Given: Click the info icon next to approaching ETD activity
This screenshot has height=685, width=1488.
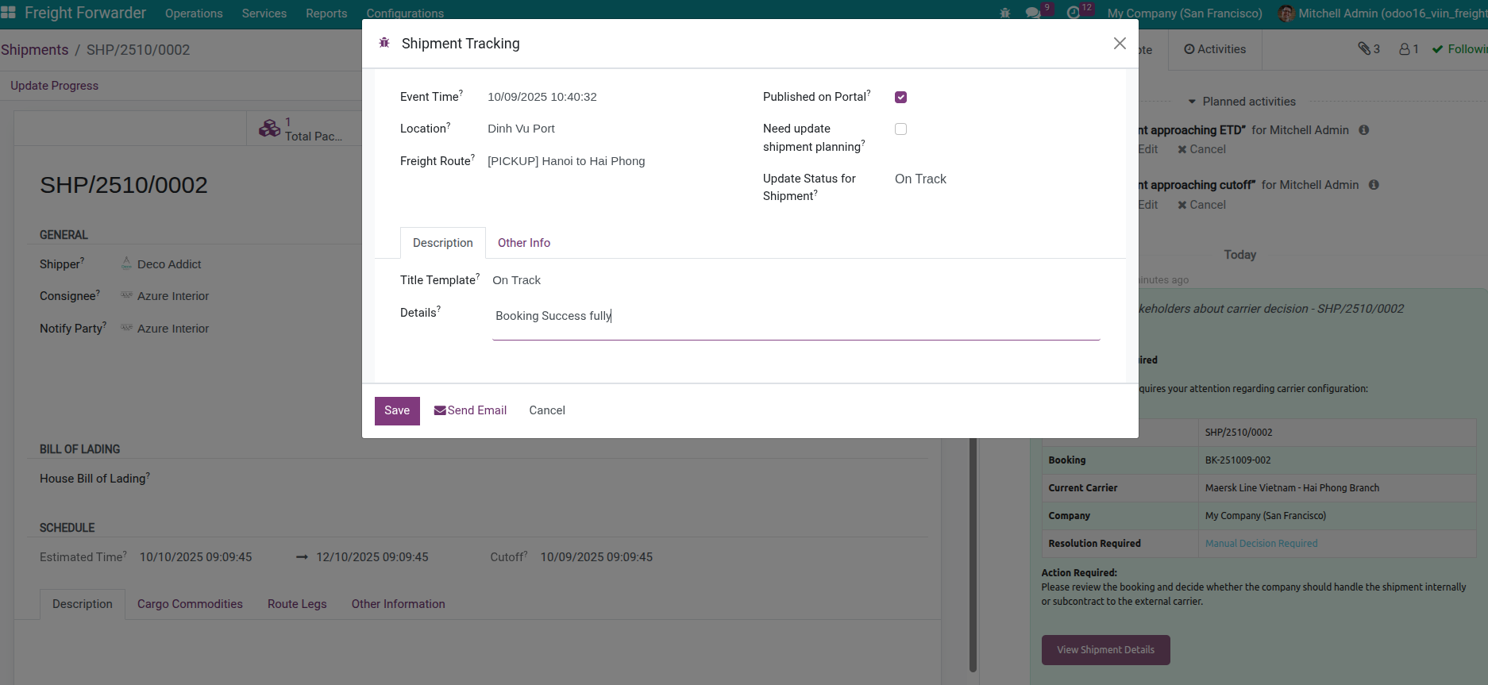Looking at the screenshot, I should coord(1364,130).
